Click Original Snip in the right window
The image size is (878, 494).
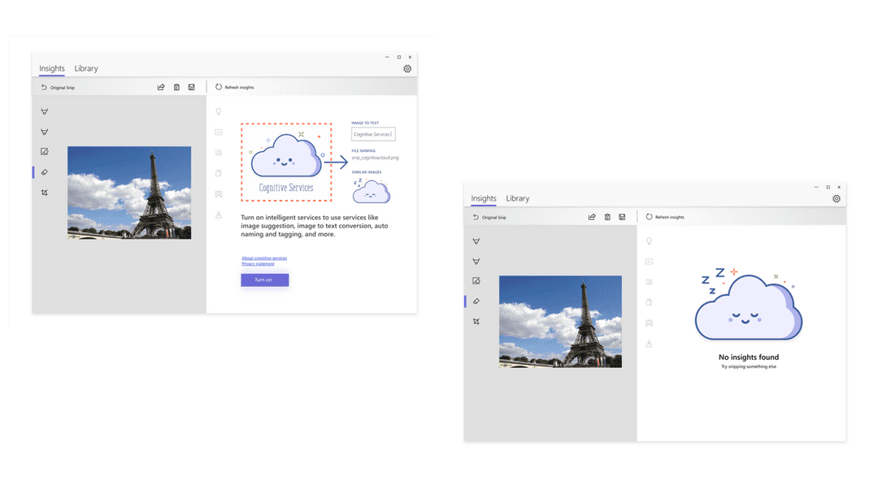[x=489, y=218]
